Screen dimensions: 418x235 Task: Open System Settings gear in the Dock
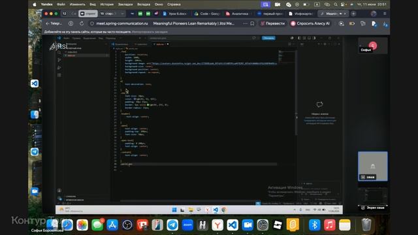point(263,225)
